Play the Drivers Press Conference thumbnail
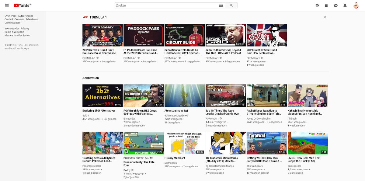The height and width of the screenshot is (181, 365). coord(103,35)
